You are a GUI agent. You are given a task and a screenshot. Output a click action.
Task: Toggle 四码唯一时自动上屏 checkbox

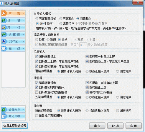pos(100,56)
